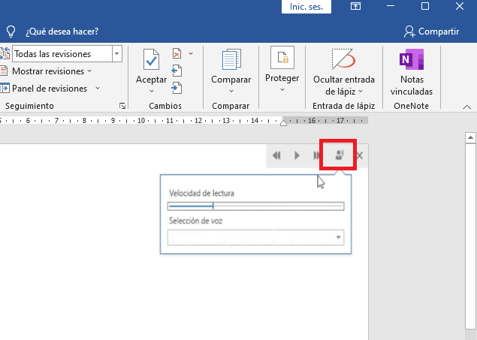
Task: Expand the Mostrar revisiones menu
Action: pos(50,71)
